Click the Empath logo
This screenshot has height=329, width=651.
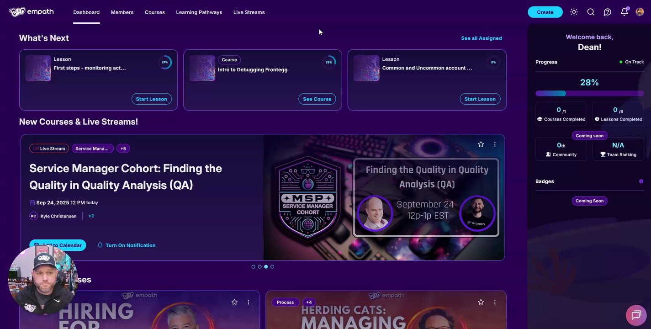[31, 12]
